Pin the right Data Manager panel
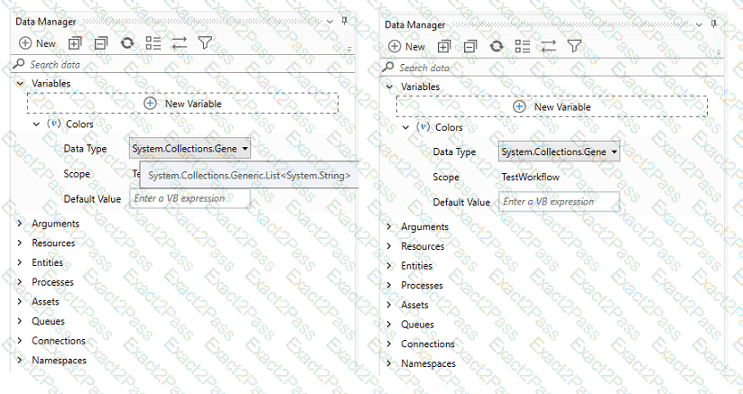Viewport: 743px width, 394px height. click(713, 23)
